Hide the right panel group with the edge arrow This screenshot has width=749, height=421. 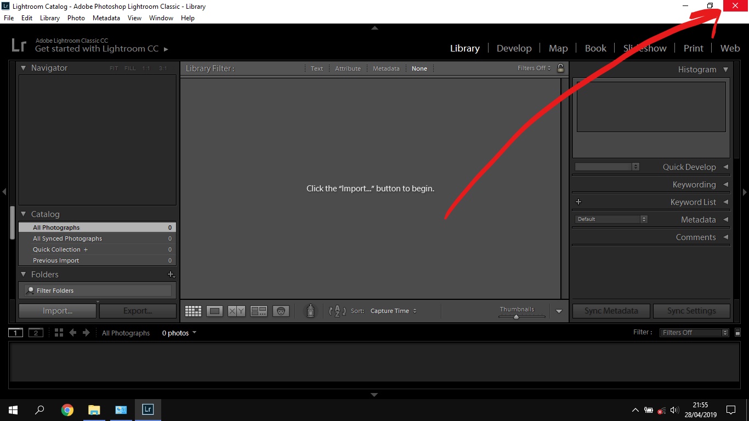pyautogui.click(x=745, y=192)
